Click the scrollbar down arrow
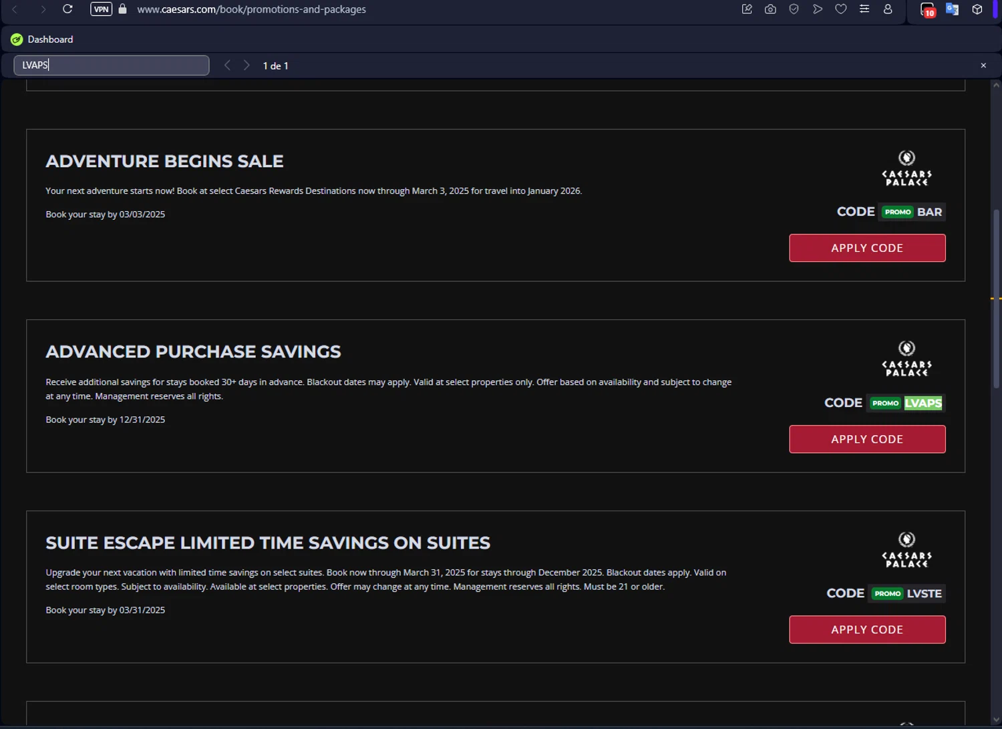The width and height of the screenshot is (1002, 729). 996,720
